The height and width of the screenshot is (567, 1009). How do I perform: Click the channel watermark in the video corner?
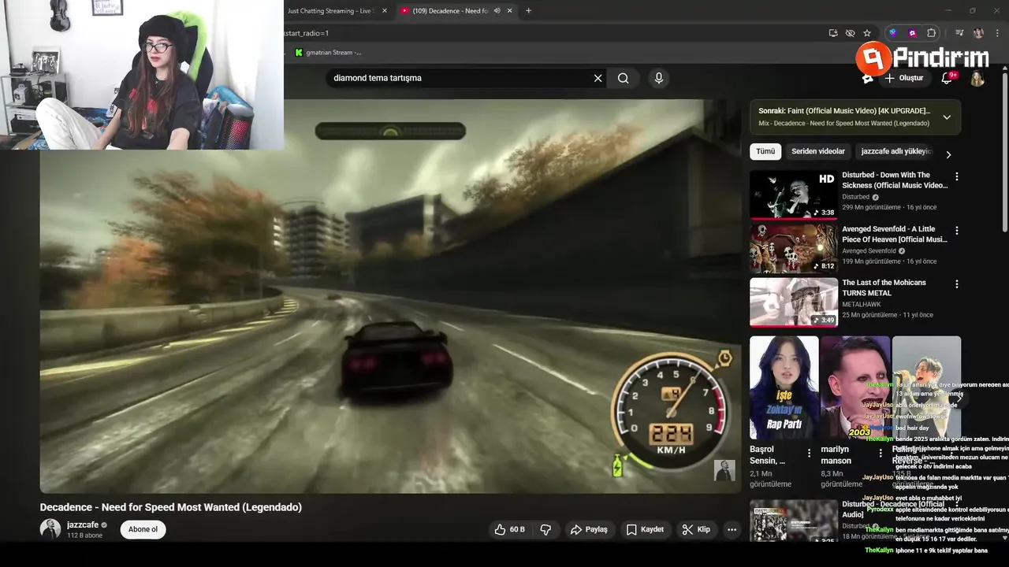pos(724,470)
